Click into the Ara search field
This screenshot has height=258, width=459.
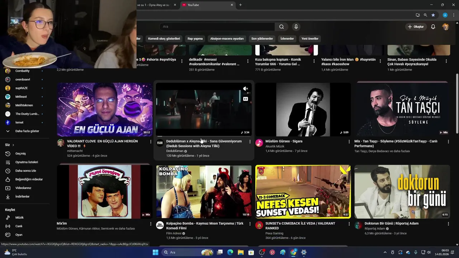(x=217, y=27)
